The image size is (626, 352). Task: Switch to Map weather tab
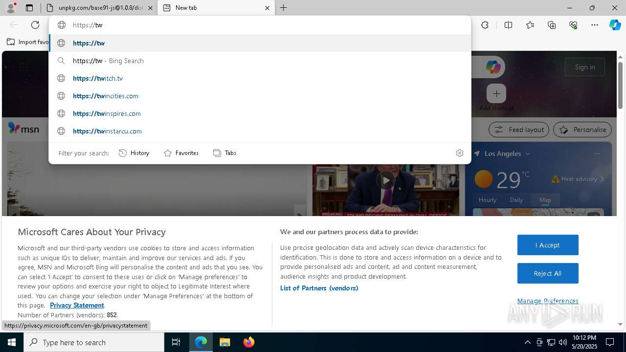[545, 199]
